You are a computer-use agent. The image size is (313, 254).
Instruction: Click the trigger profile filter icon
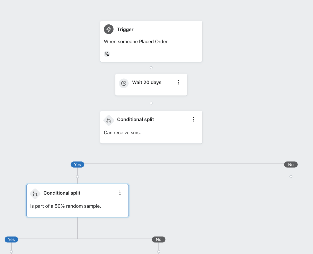(x=107, y=54)
